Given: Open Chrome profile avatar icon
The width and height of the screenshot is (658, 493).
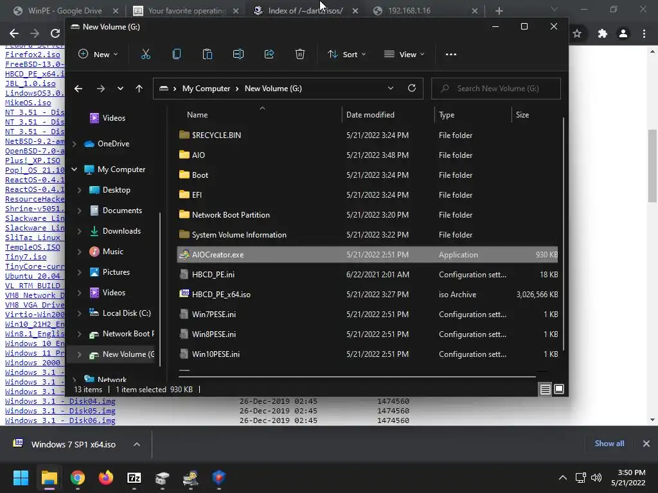Looking at the screenshot, I should pos(623,33).
